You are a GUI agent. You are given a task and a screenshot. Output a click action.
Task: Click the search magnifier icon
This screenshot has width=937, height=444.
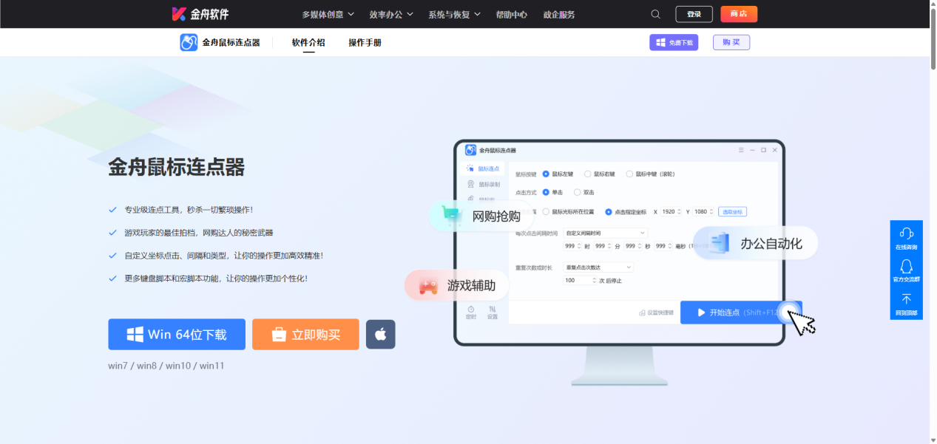pos(655,13)
